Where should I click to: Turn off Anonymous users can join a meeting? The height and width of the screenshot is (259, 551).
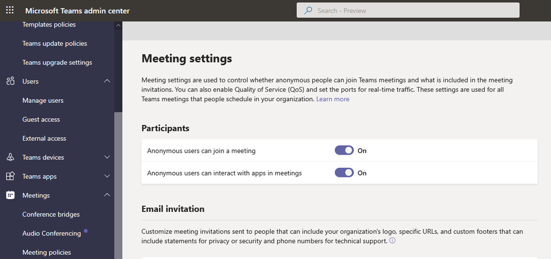click(344, 151)
